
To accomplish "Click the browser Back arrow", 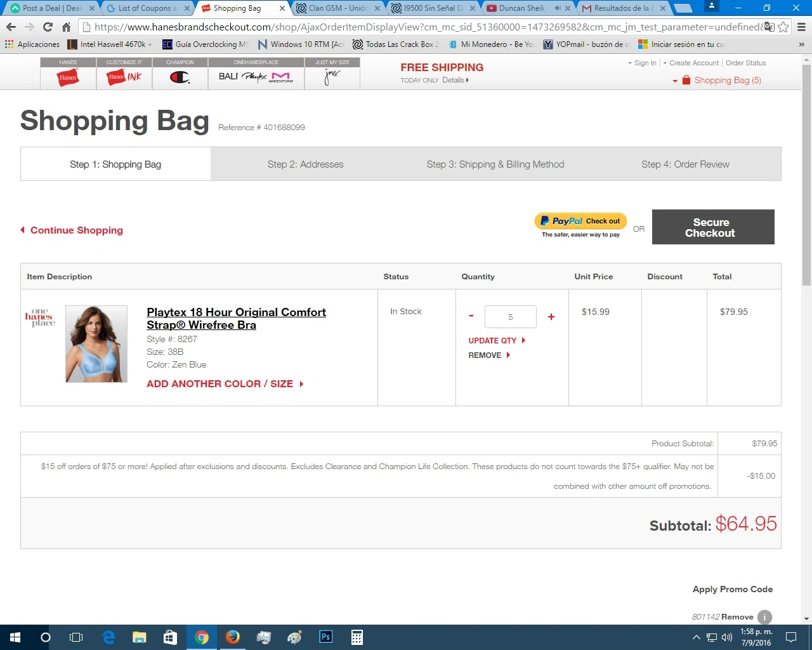I will [x=11, y=27].
